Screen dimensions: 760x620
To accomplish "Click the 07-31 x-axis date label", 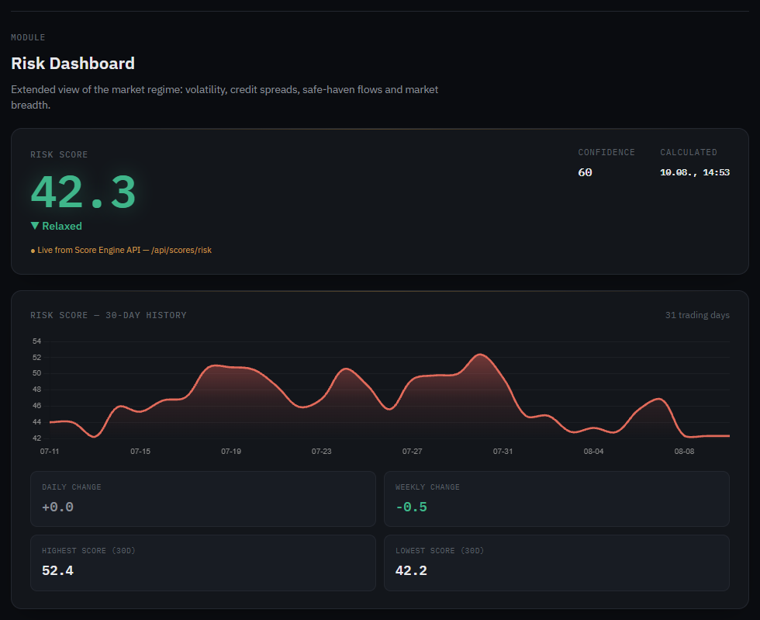I will (503, 451).
